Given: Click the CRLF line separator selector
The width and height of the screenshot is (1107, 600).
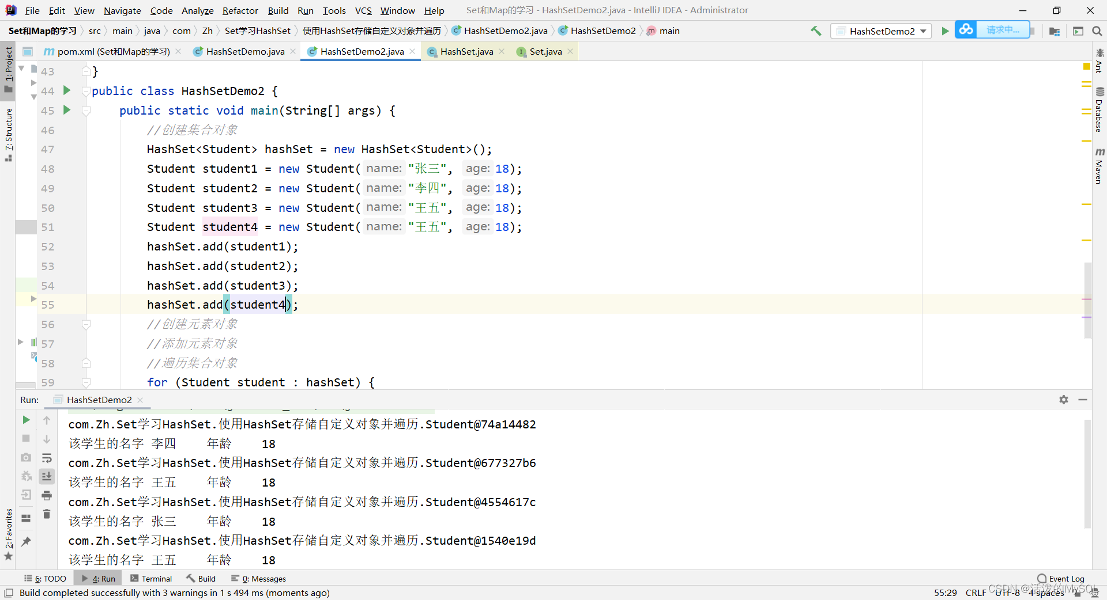Looking at the screenshot, I should point(976,593).
